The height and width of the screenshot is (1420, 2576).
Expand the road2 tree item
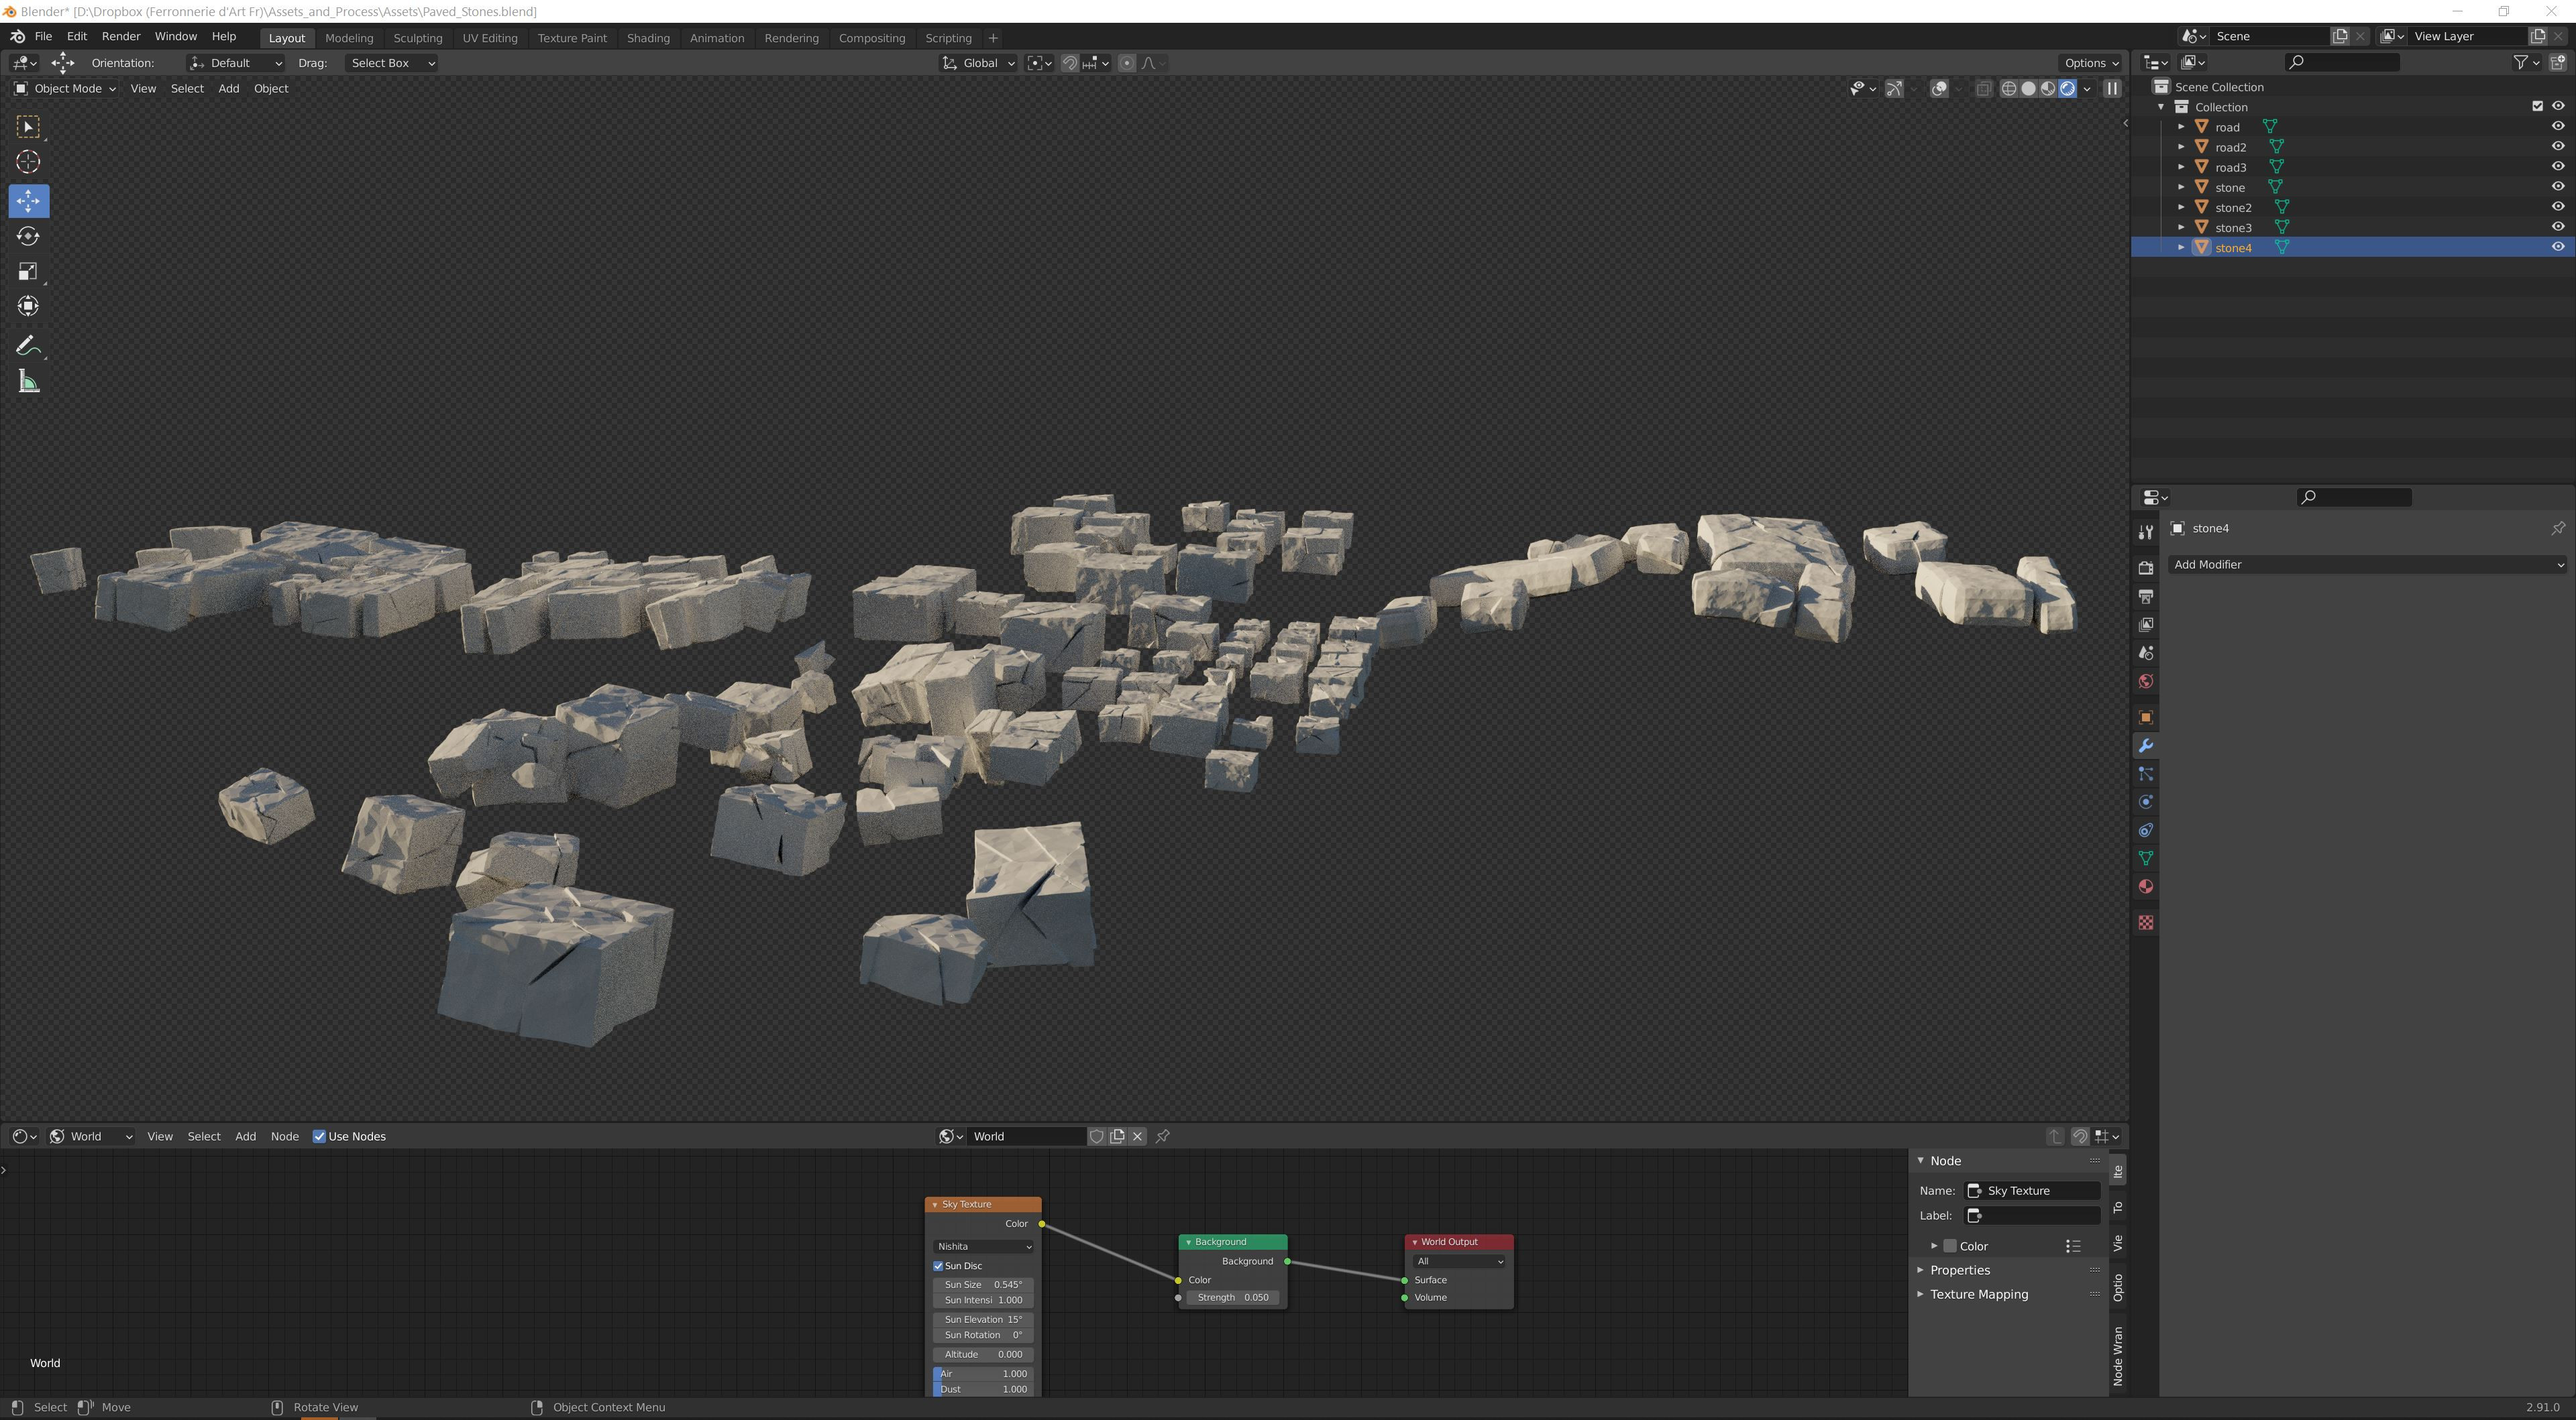2181,147
